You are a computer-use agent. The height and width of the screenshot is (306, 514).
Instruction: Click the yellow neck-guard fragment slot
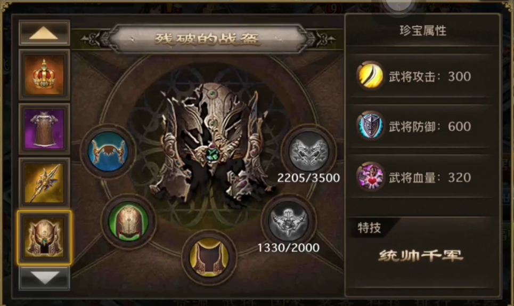(x=209, y=258)
